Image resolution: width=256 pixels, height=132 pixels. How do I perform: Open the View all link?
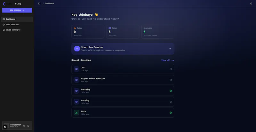tap(168, 60)
